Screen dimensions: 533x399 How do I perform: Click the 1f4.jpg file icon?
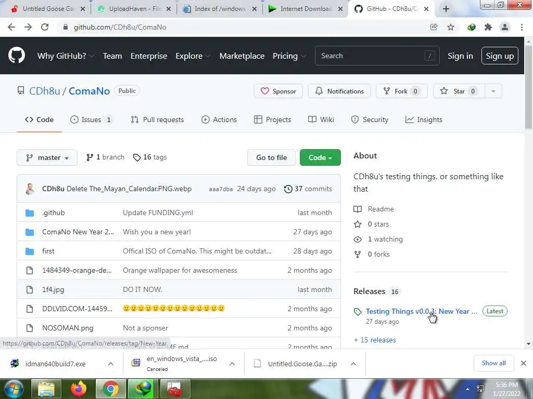pyautogui.click(x=30, y=289)
